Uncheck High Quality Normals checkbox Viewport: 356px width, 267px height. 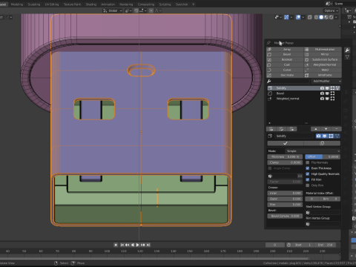[308, 174]
